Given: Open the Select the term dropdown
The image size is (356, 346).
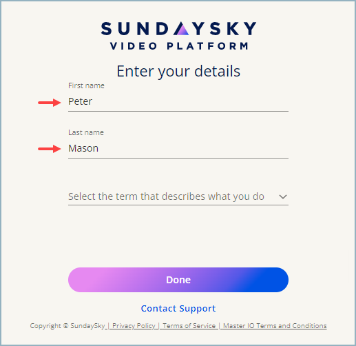Looking at the screenshot, I should (x=178, y=197).
